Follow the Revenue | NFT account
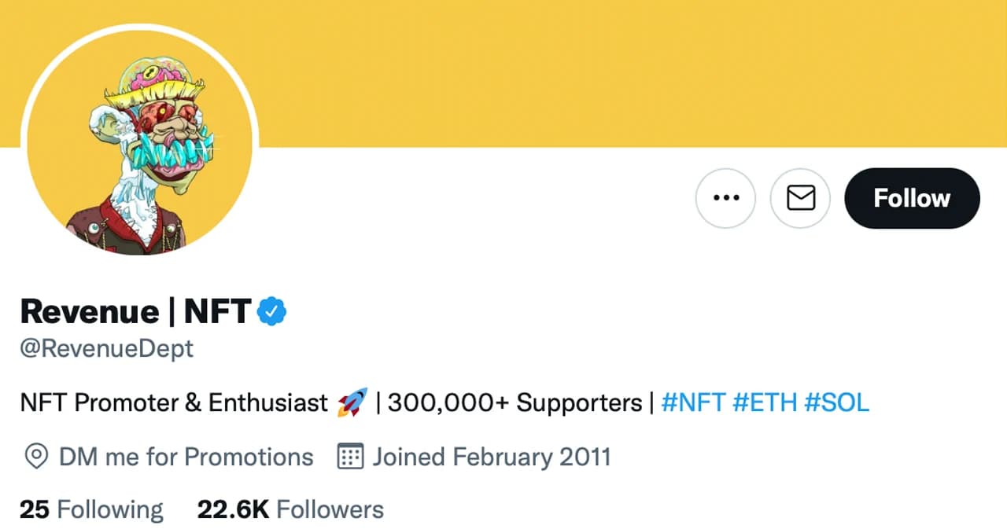Image resolution: width=1007 pixels, height=529 pixels. (911, 198)
